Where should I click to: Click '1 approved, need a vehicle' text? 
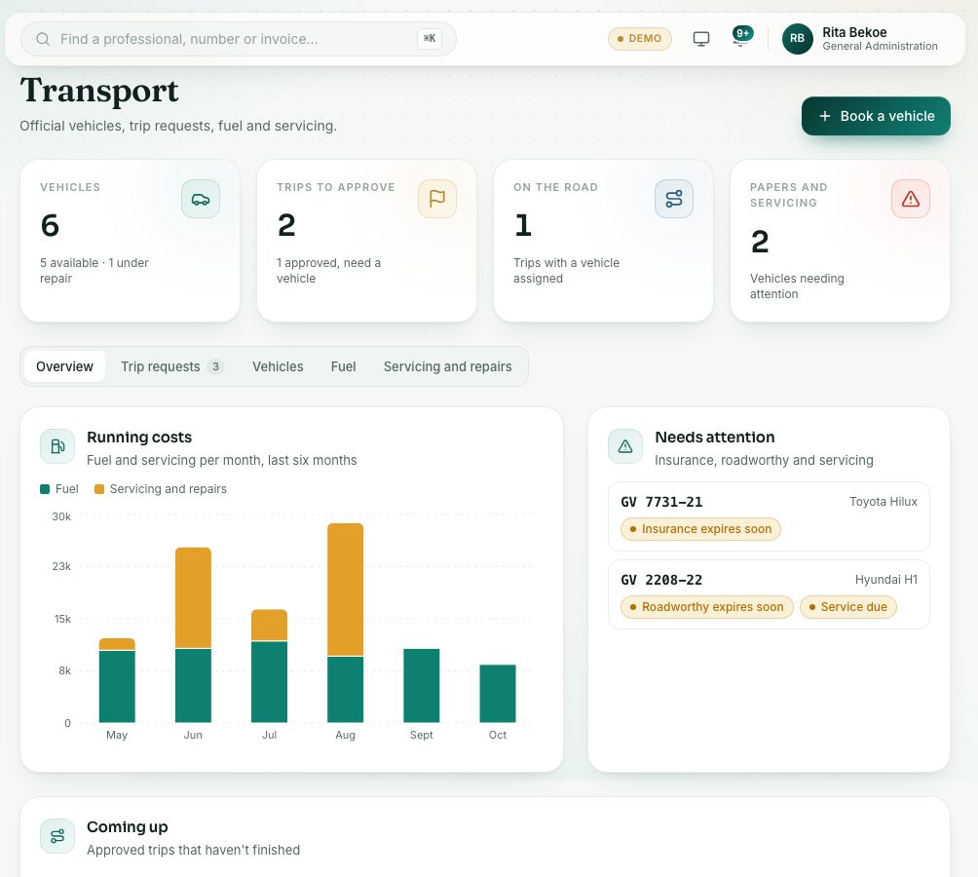(328, 271)
